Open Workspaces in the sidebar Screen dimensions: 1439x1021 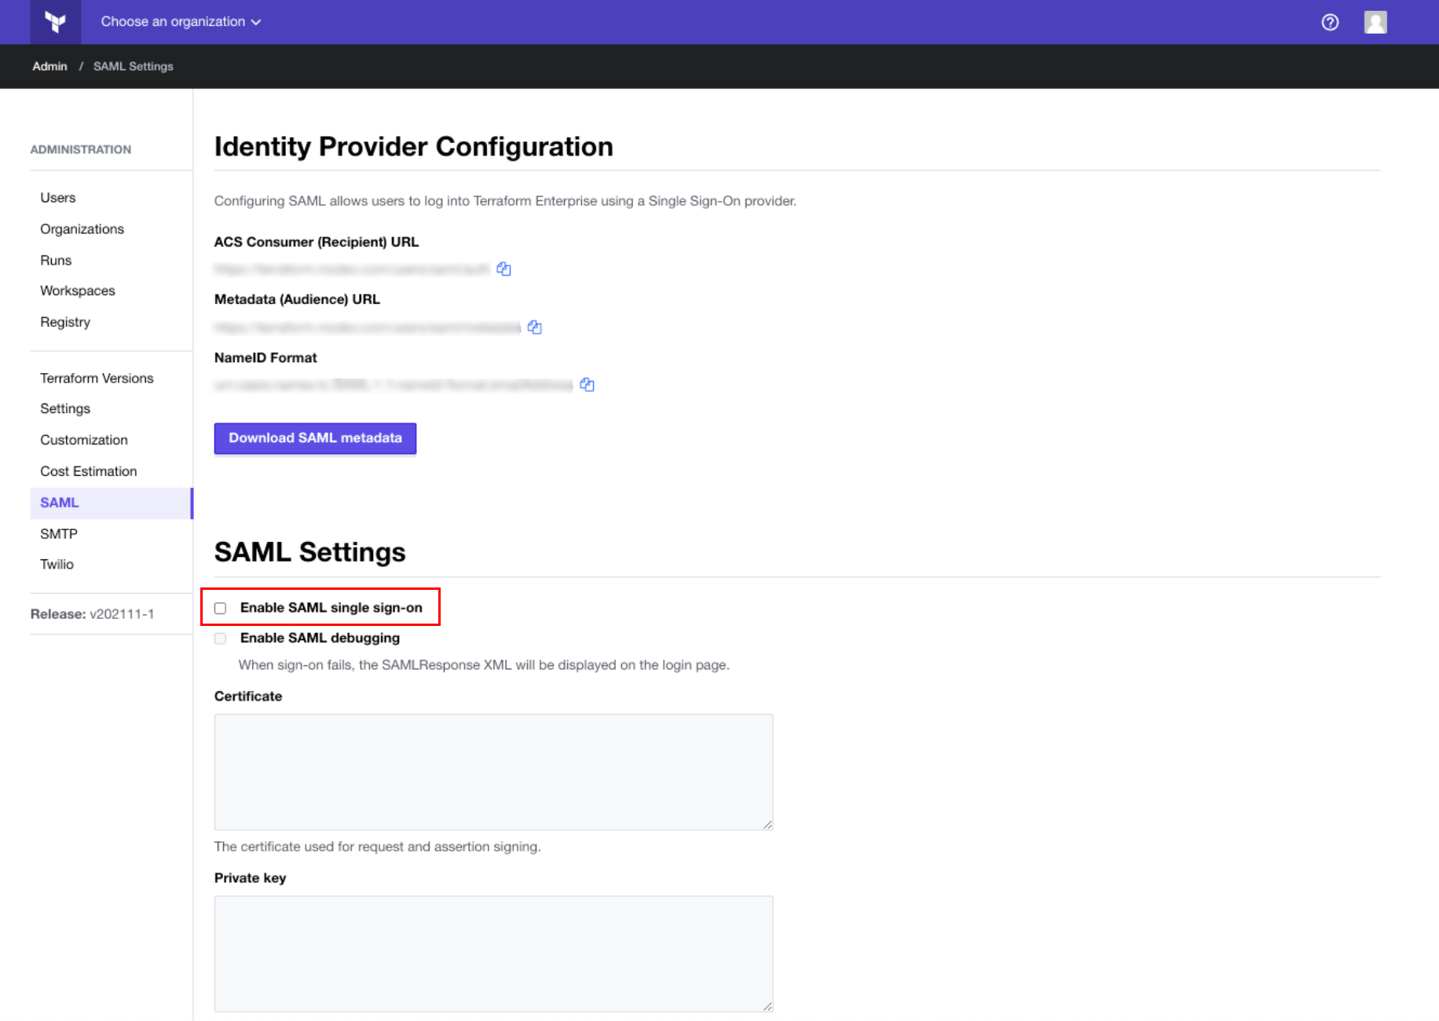(78, 291)
